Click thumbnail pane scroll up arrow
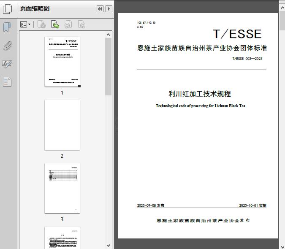Viewport: 285px width, 249px height. click(x=109, y=35)
